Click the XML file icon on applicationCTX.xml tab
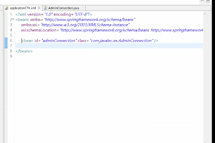Image resolution: width=215 pixels, height=143 pixels. coord(6,8)
